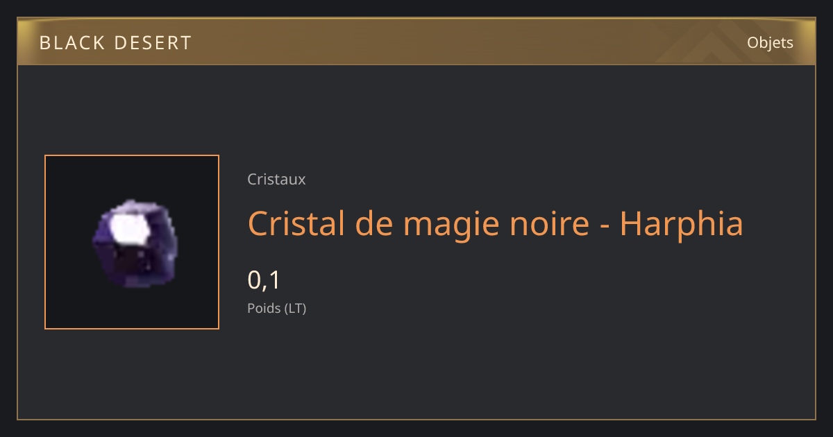Image resolution: width=833 pixels, height=437 pixels.
Task: Select the Cristaux category label
Action: click(x=276, y=179)
